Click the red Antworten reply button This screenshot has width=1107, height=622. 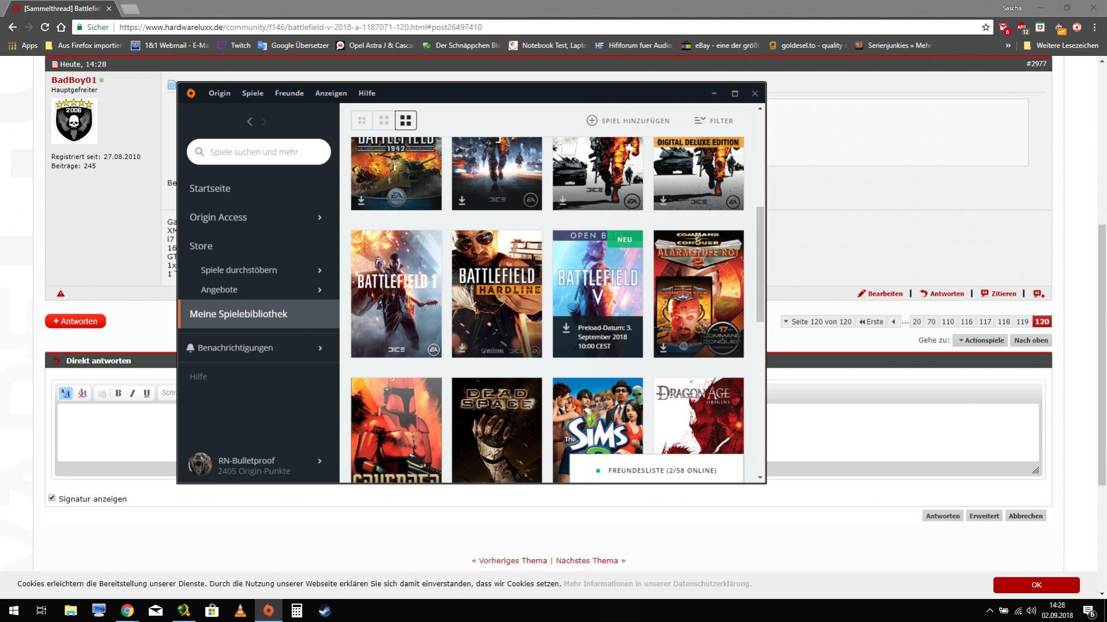(76, 321)
